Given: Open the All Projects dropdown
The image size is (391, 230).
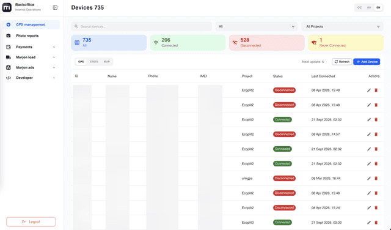Looking at the screenshot, I should (x=342, y=26).
